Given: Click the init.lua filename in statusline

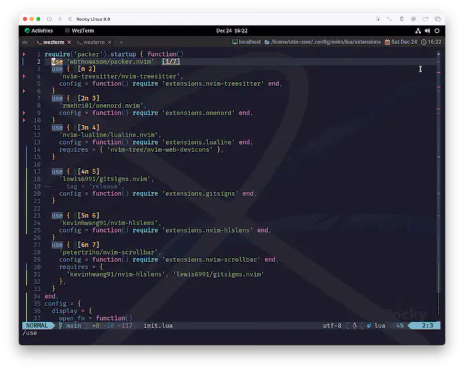Looking at the screenshot, I should [158, 325].
